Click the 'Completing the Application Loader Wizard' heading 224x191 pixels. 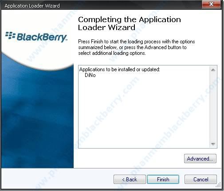130,23
